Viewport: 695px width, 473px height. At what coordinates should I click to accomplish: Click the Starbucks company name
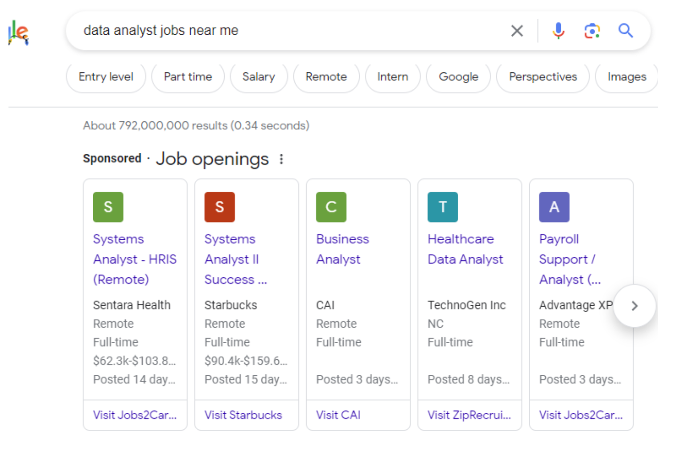(x=231, y=305)
